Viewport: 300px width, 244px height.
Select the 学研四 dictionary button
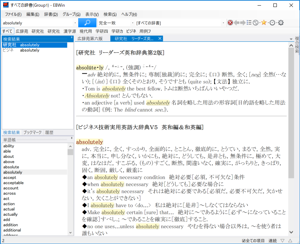(x=102, y=31)
